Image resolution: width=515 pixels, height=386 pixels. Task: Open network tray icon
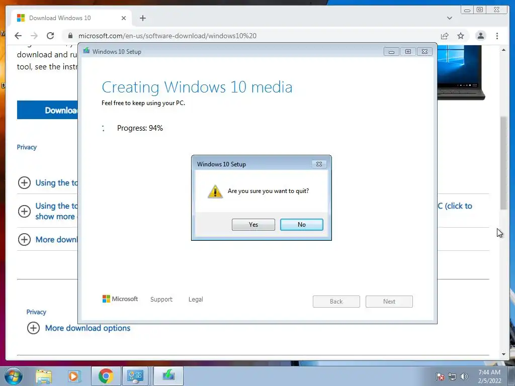tap(452, 376)
